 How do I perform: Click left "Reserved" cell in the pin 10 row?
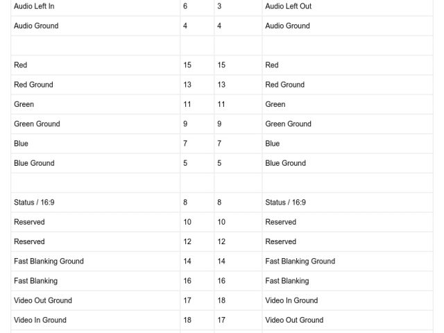[x=29, y=222]
